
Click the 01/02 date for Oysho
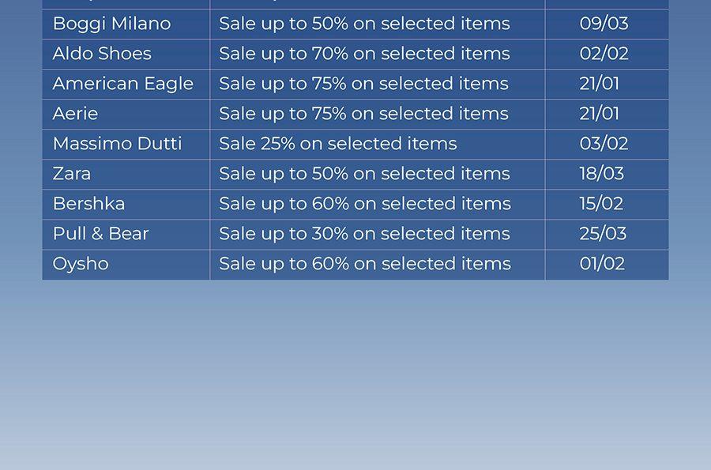[x=602, y=264]
